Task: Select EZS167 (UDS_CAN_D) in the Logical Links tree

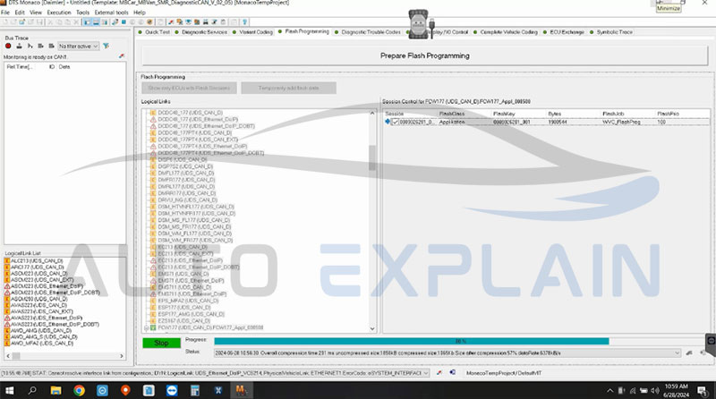Action: click(x=184, y=321)
